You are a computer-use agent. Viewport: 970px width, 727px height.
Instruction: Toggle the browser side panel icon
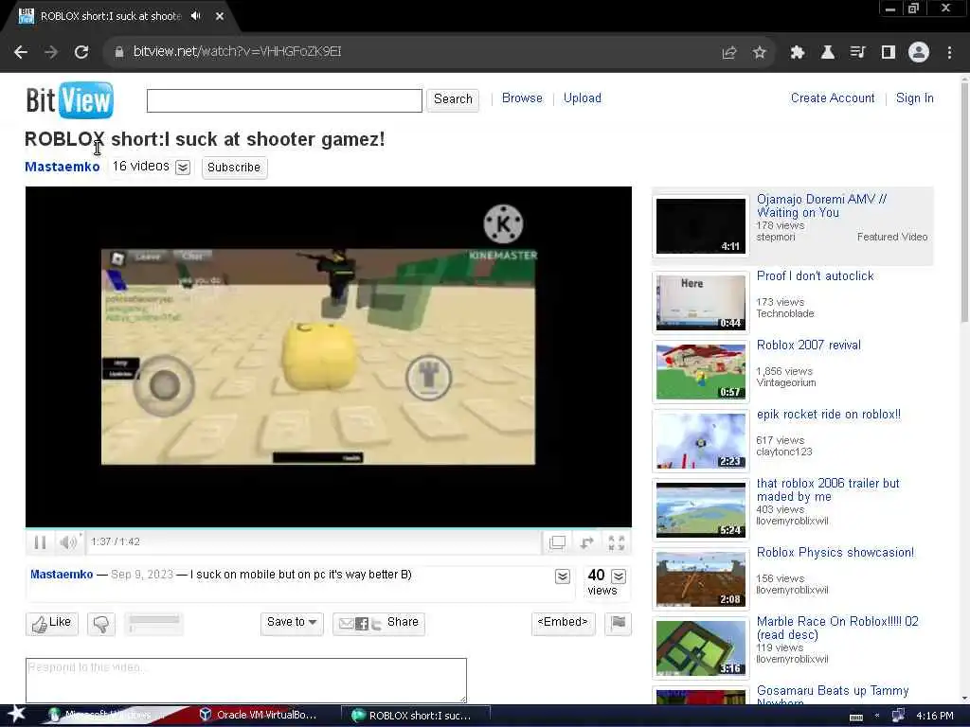[x=889, y=53]
